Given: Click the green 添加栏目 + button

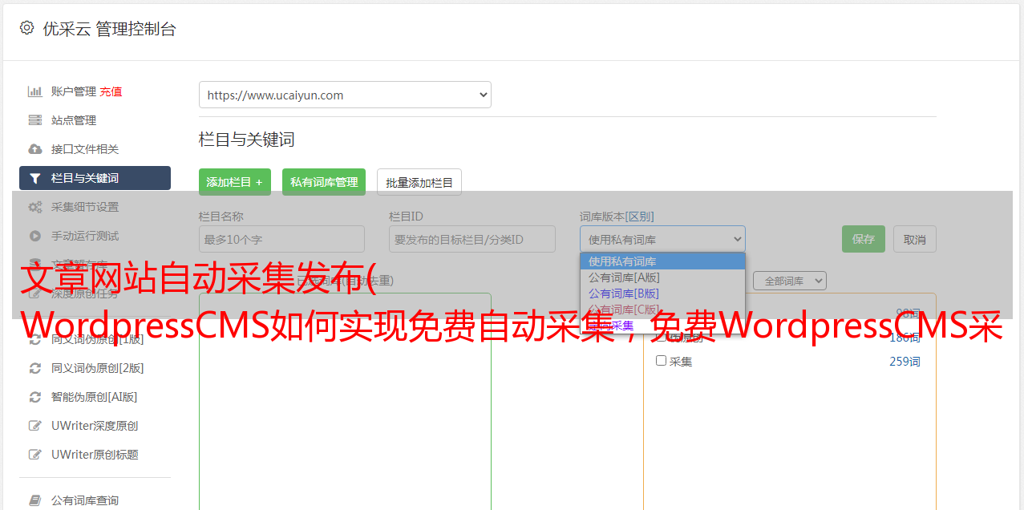Looking at the screenshot, I should (235, 182).
